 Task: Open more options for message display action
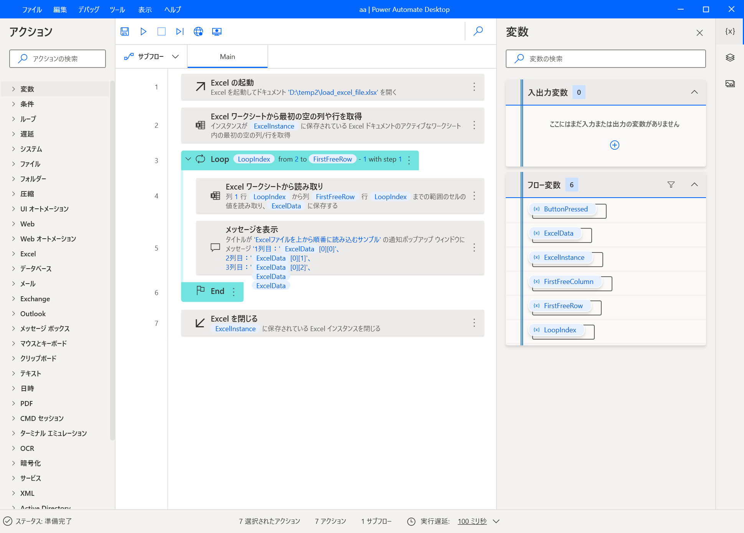coord(474,248)
